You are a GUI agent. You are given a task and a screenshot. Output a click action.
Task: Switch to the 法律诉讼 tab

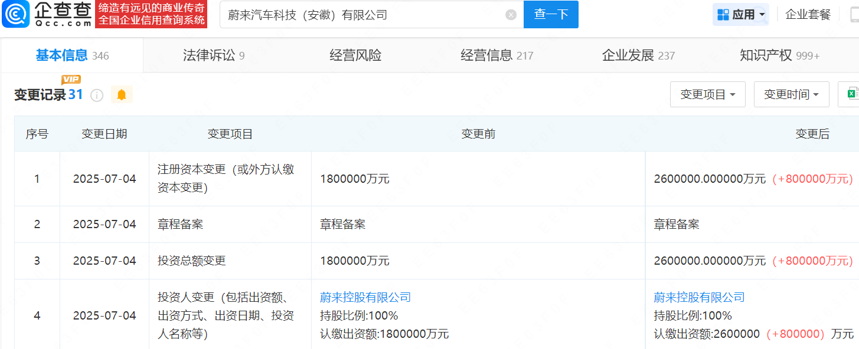(x=214, y=55)
